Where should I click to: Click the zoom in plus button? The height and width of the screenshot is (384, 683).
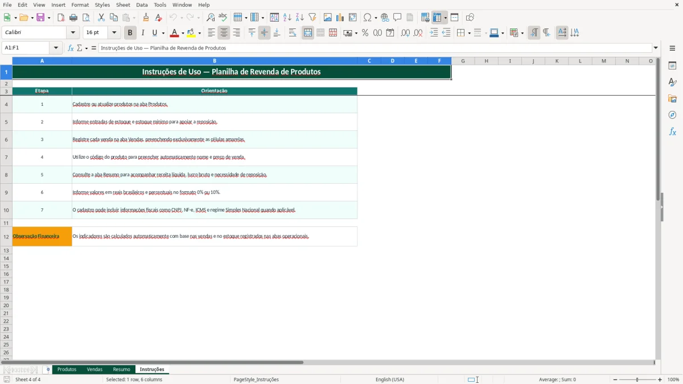click(x=660, y=379)
